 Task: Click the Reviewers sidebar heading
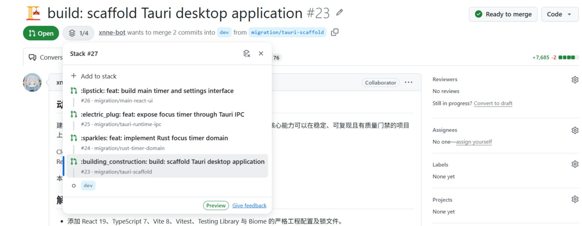tap(445, 79)
